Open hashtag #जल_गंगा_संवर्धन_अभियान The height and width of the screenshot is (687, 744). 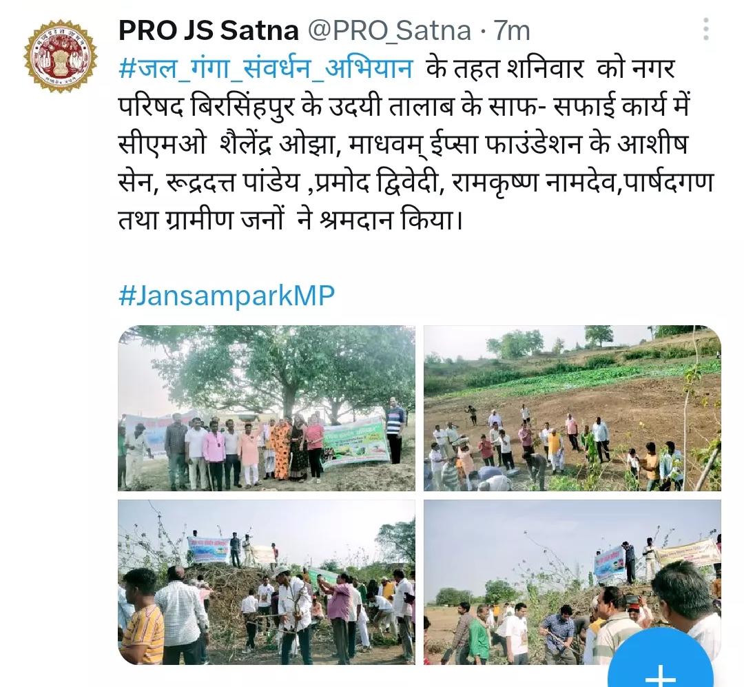(265, 69)
